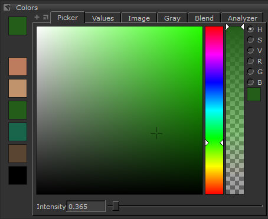This screenshot has width=268, height=219.
Task: Open the Blend tab
Action: [x=204, y=18]
